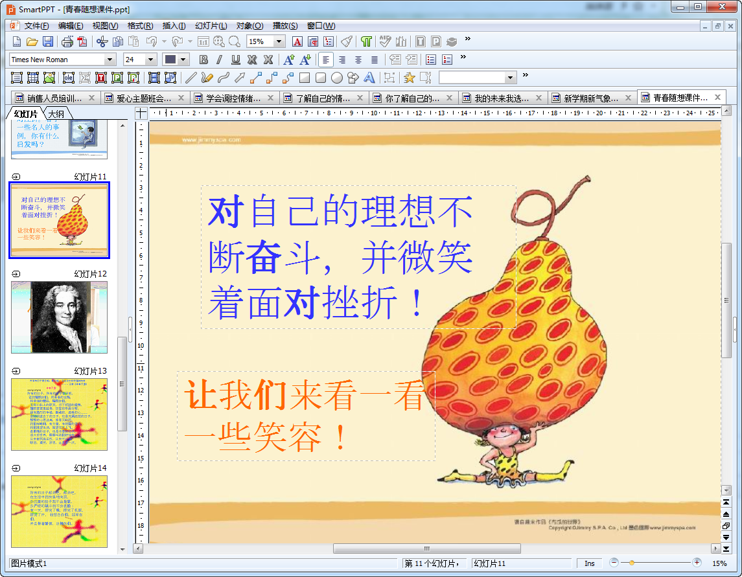Click zoom in plus button in status bar

(697, 563)
